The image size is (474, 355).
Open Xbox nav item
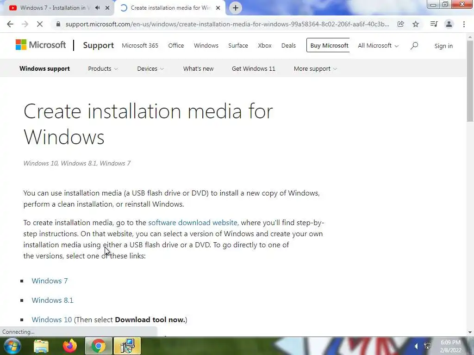[265, 46]
